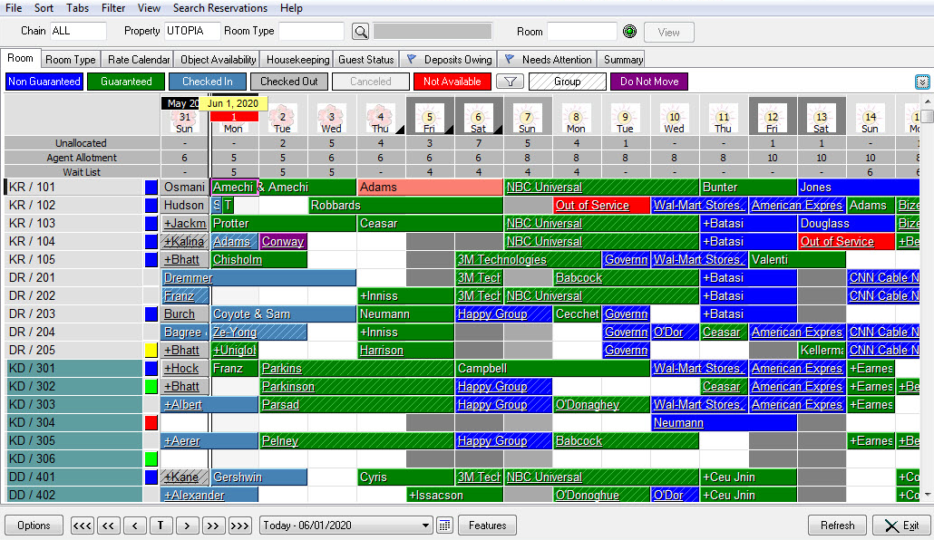Open the calendar picker icon next to date
This screenshot has height=540, width=934.
click(x=444, y=526)
